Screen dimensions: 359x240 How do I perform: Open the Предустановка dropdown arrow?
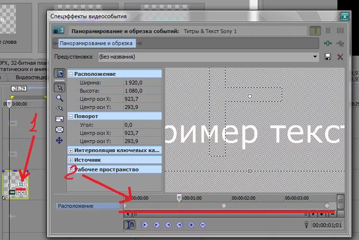click(x=315, y=57)
